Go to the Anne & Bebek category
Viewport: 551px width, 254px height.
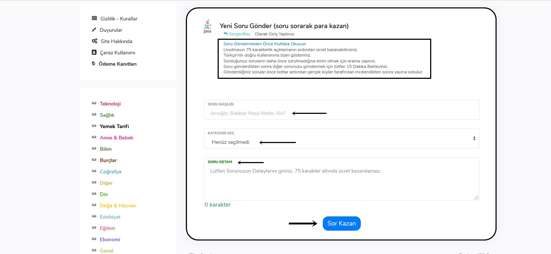116,138
